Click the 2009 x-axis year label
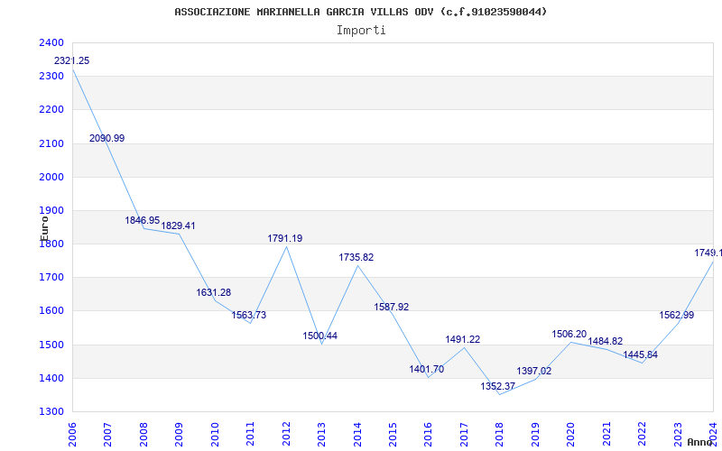Image resolution: width=722 pixels, height=451 pixels. [x=179, y=434]
